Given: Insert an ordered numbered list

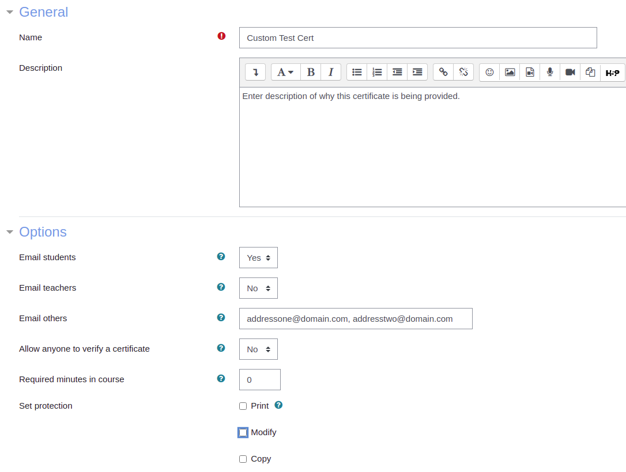Looking at the screenshot, I should coord(377,72).
